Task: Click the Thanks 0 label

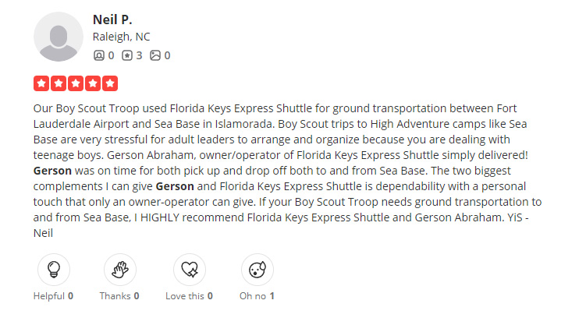Action: (x=119, y=296)
